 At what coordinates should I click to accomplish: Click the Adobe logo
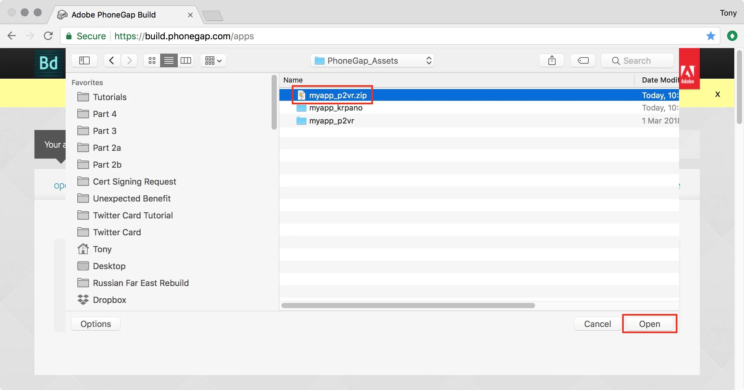point(689,69)
